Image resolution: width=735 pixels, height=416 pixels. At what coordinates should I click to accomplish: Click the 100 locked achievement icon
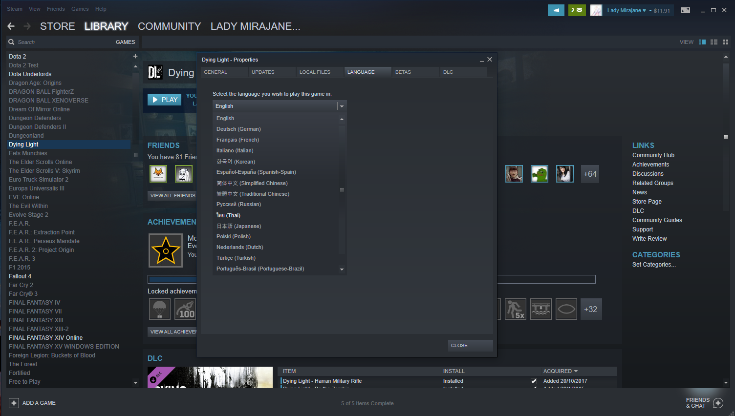pos(185,309)
